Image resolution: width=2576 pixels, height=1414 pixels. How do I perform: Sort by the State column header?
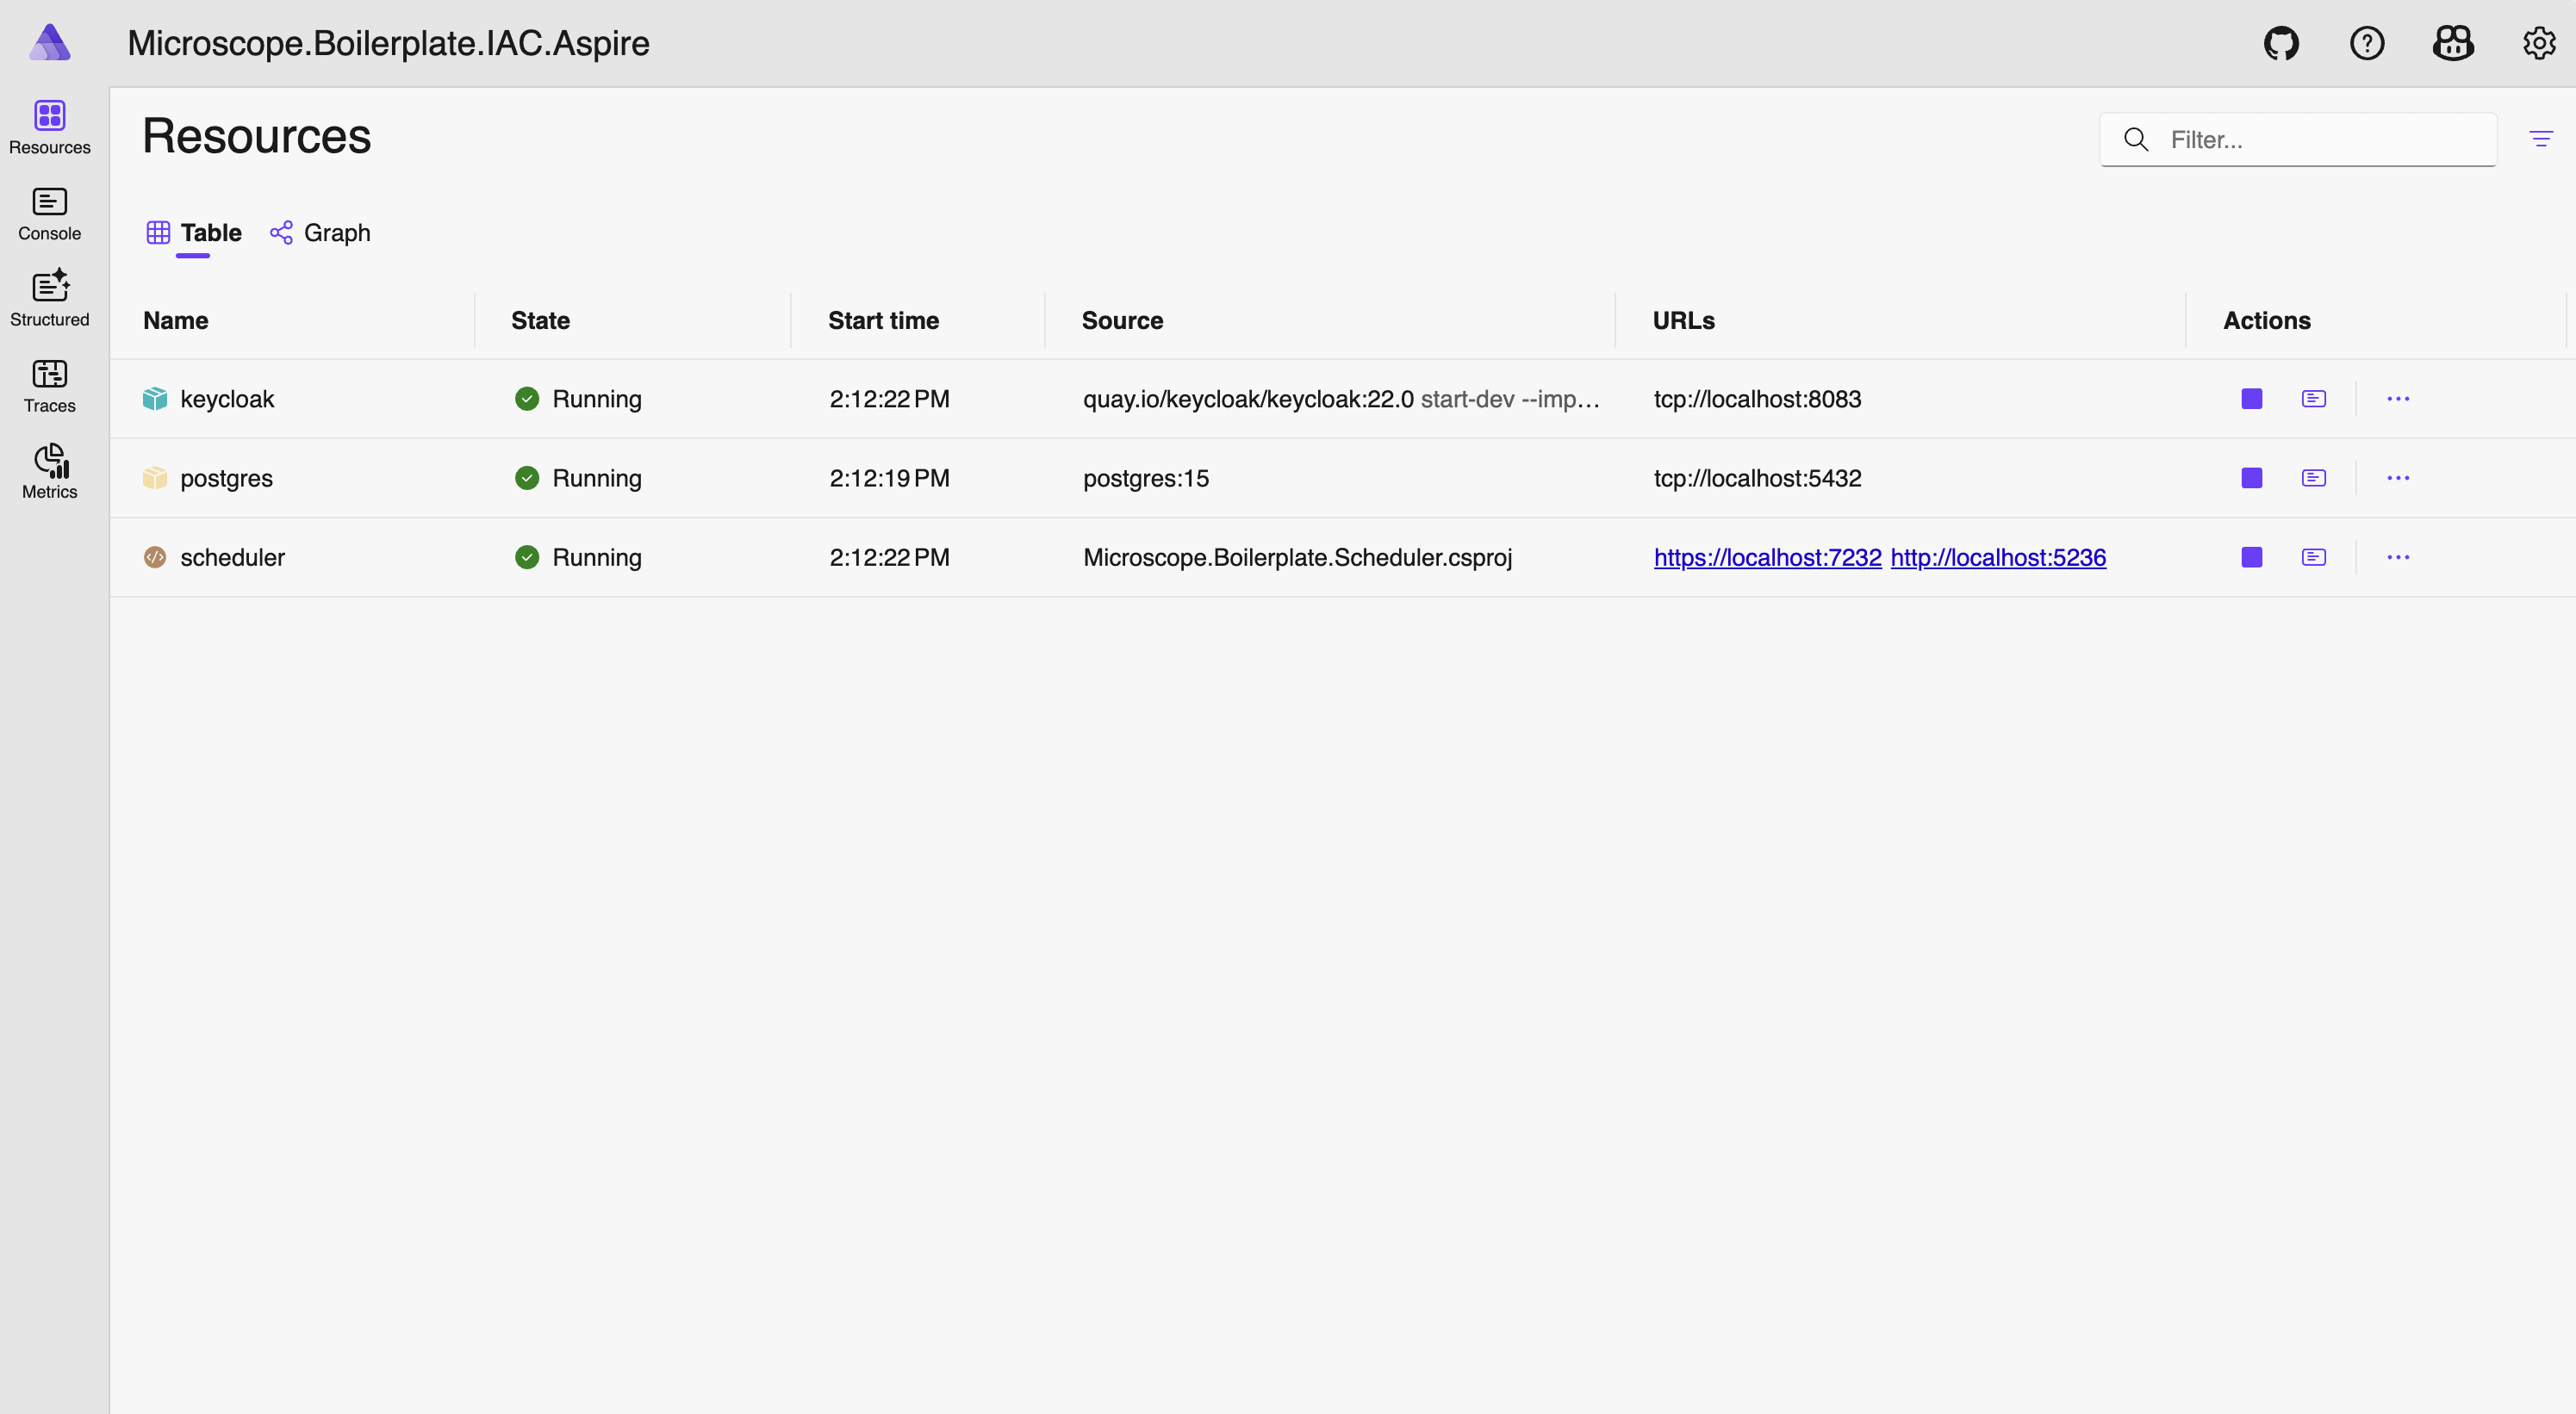click(540, 320)
